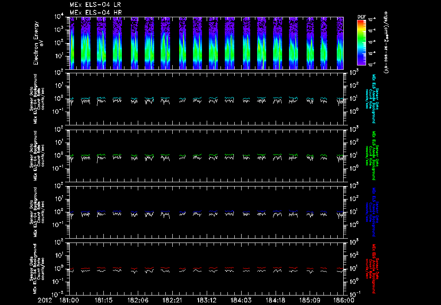This screenshot has width=441, height=305.
Task: Click the "2012" year label on time axis
Action: click(45, 300)
